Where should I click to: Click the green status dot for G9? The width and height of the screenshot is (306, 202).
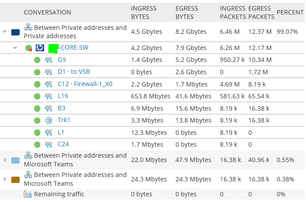pos(37,60)
